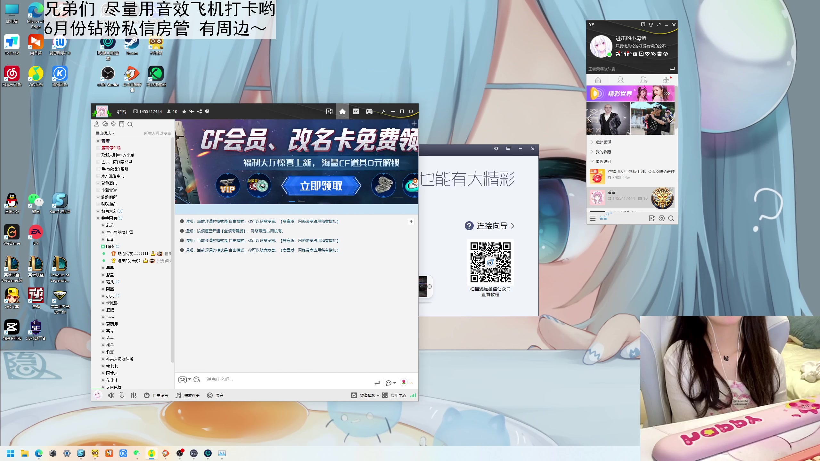Image resolution: width=820 pixels, height=461 pixels.
Task: Expand the 水友洗浴中心 channel node
Action: tap(98, 176)
